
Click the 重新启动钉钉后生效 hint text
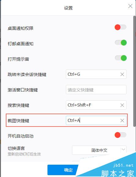tap(24, 154)
